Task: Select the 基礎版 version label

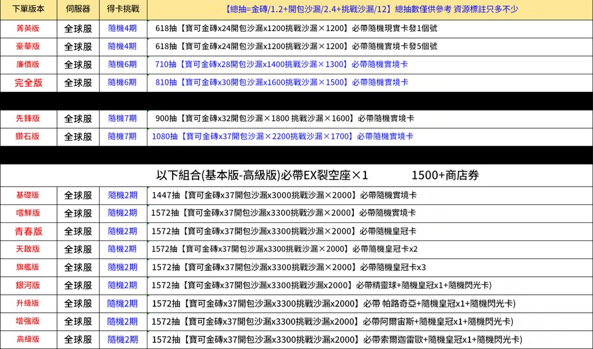Action: [x=28, y=195]
